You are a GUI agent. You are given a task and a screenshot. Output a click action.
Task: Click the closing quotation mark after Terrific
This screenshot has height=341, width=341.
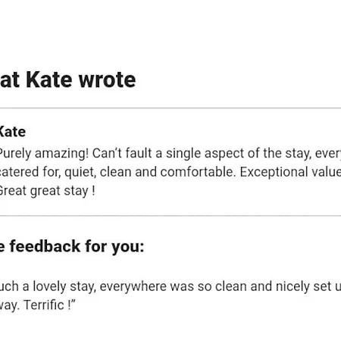(74, 302)
